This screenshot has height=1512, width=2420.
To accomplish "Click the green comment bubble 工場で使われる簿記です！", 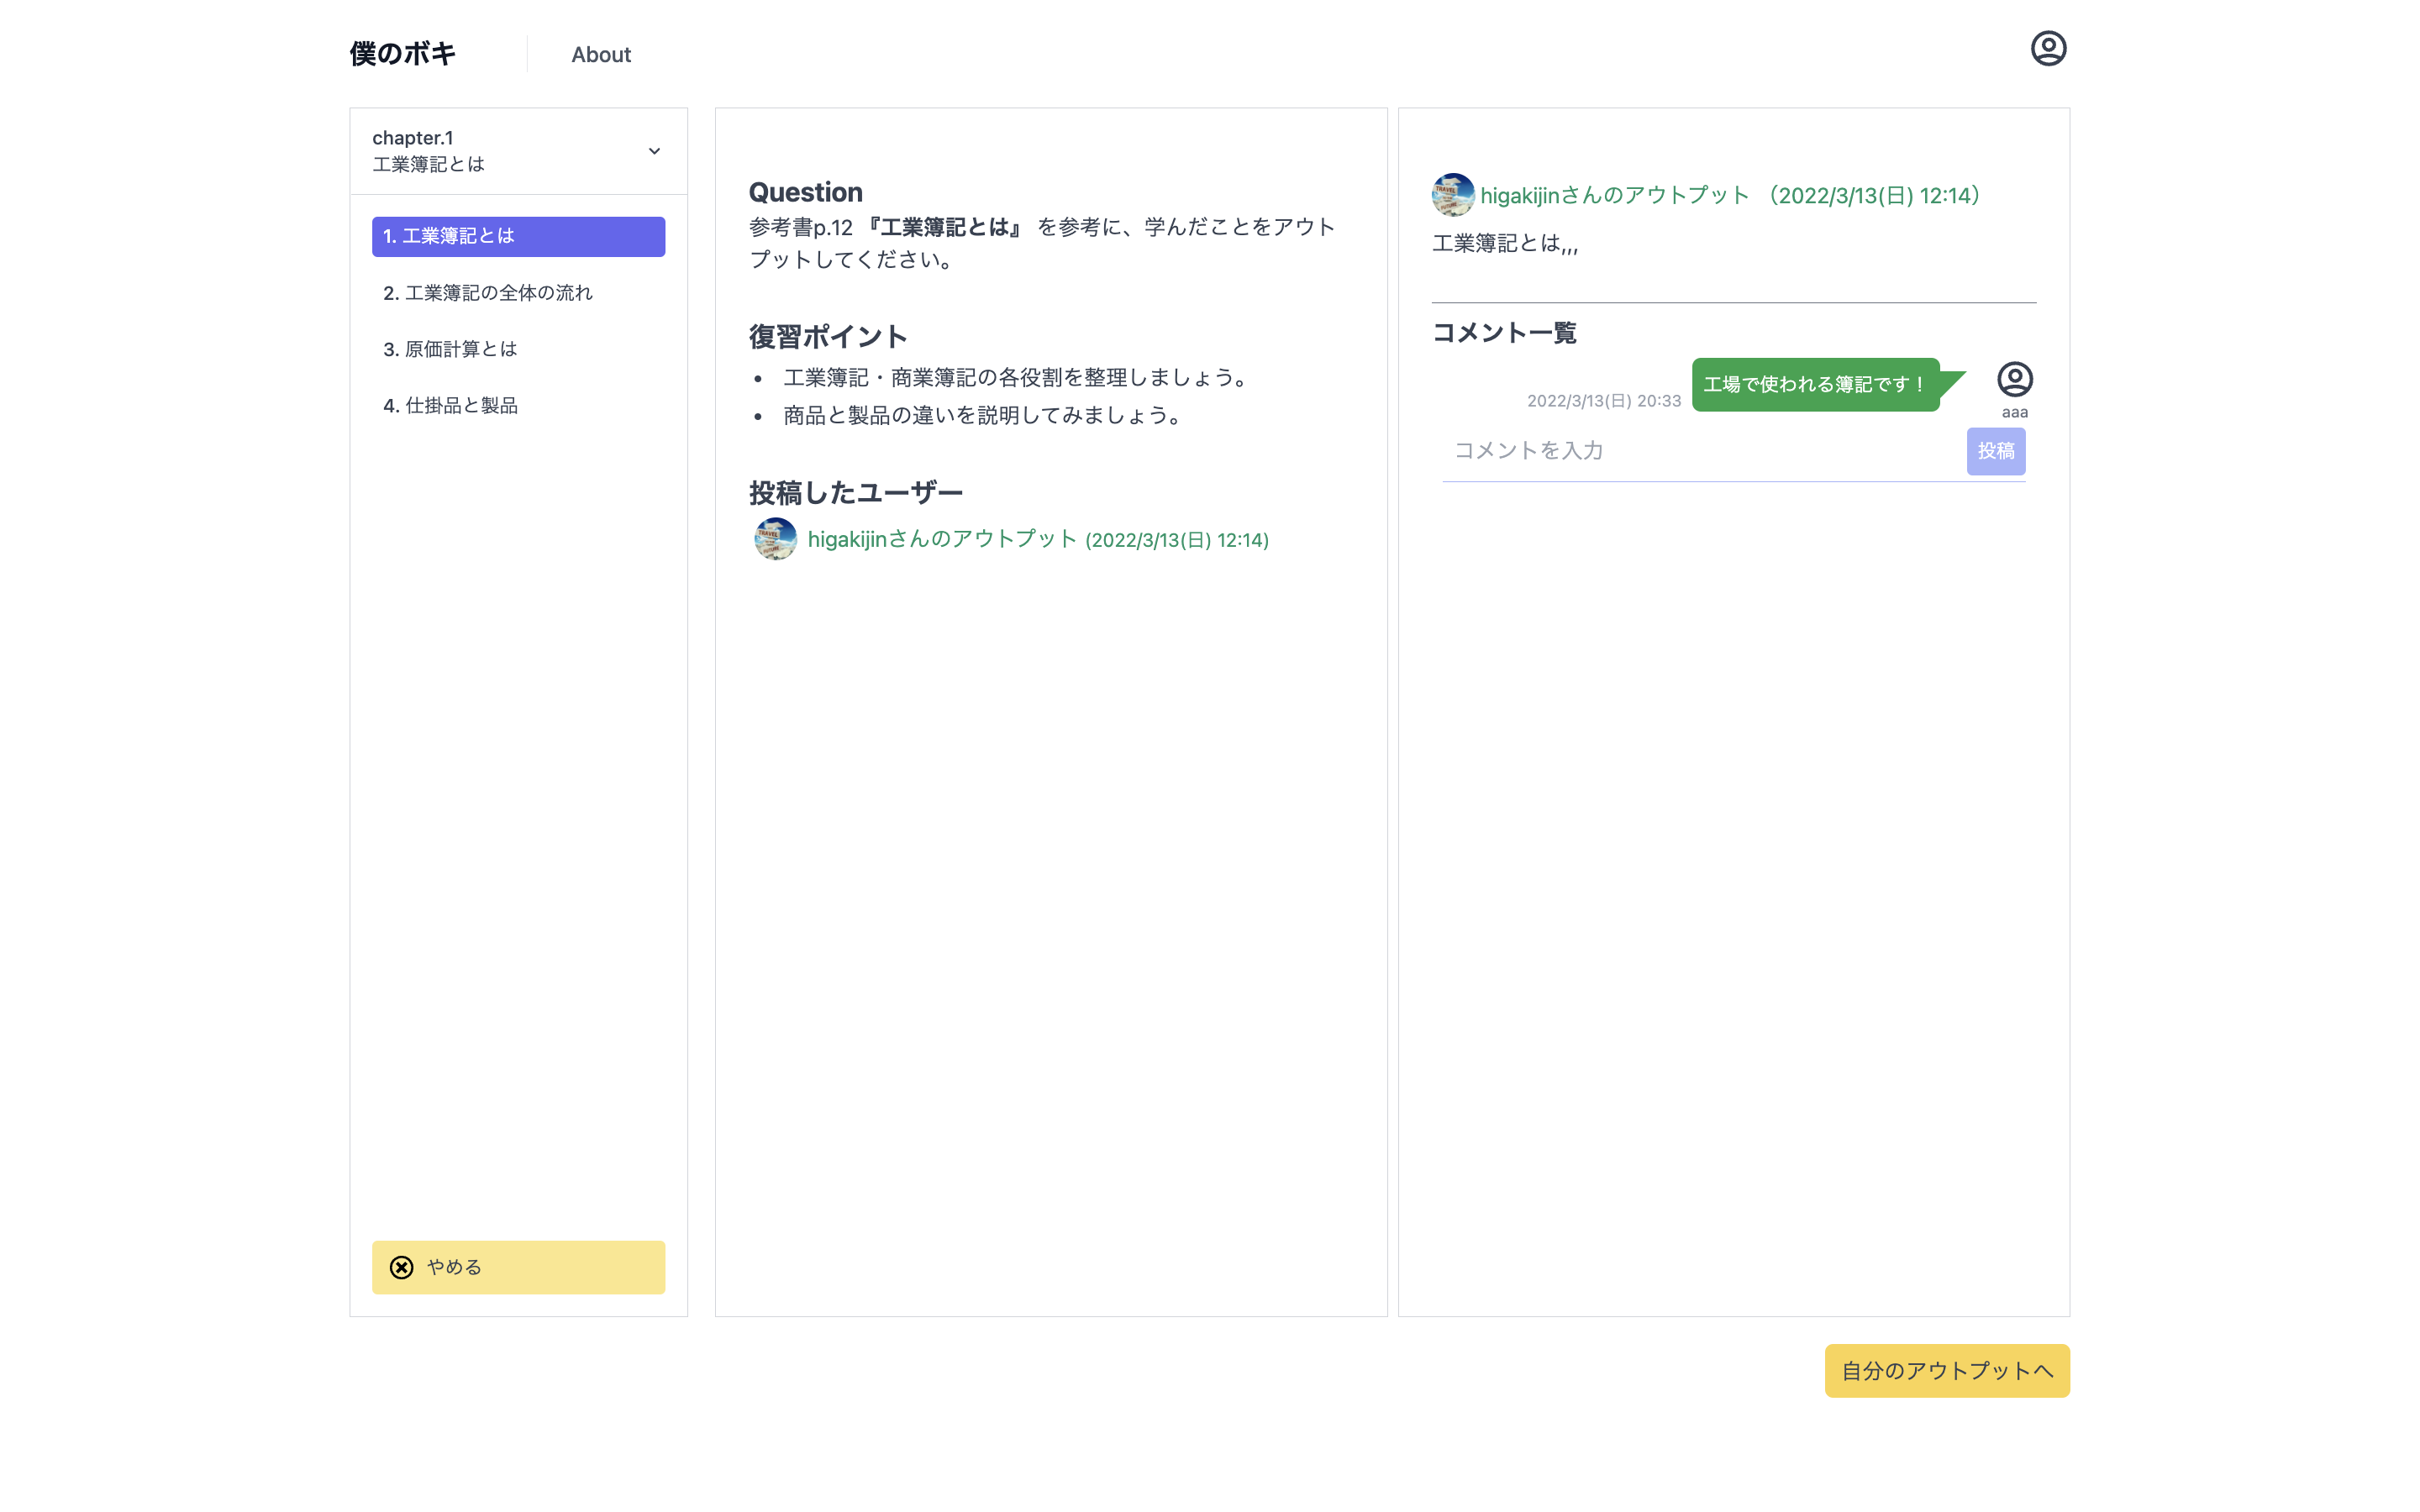I will point(1813,383).
